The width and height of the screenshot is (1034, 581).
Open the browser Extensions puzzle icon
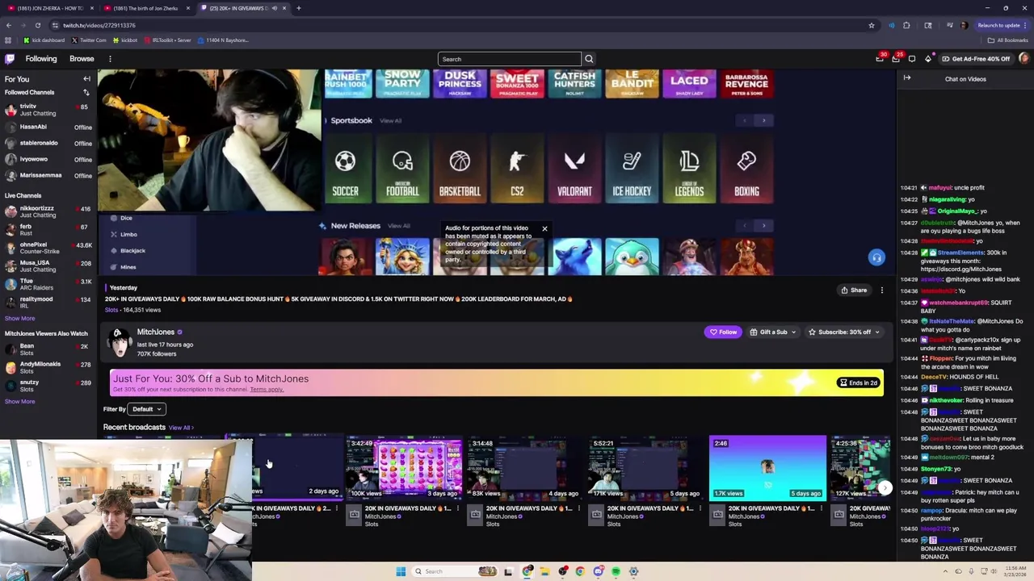(x=906, y=25)
